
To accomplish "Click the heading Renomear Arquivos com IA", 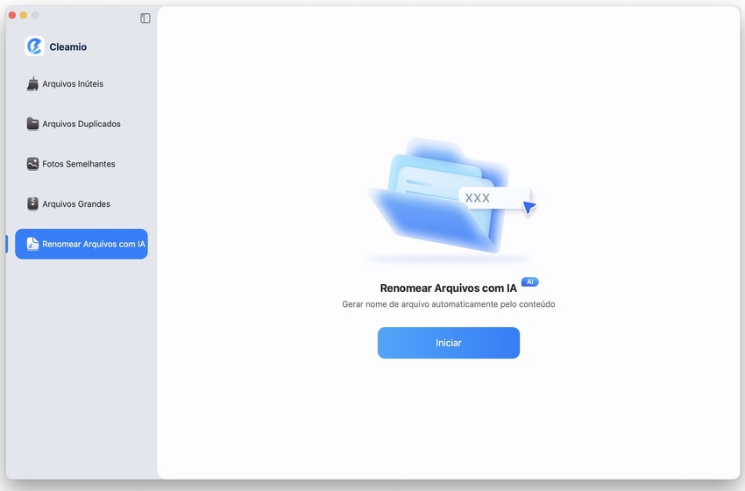I will pos(448,288).
